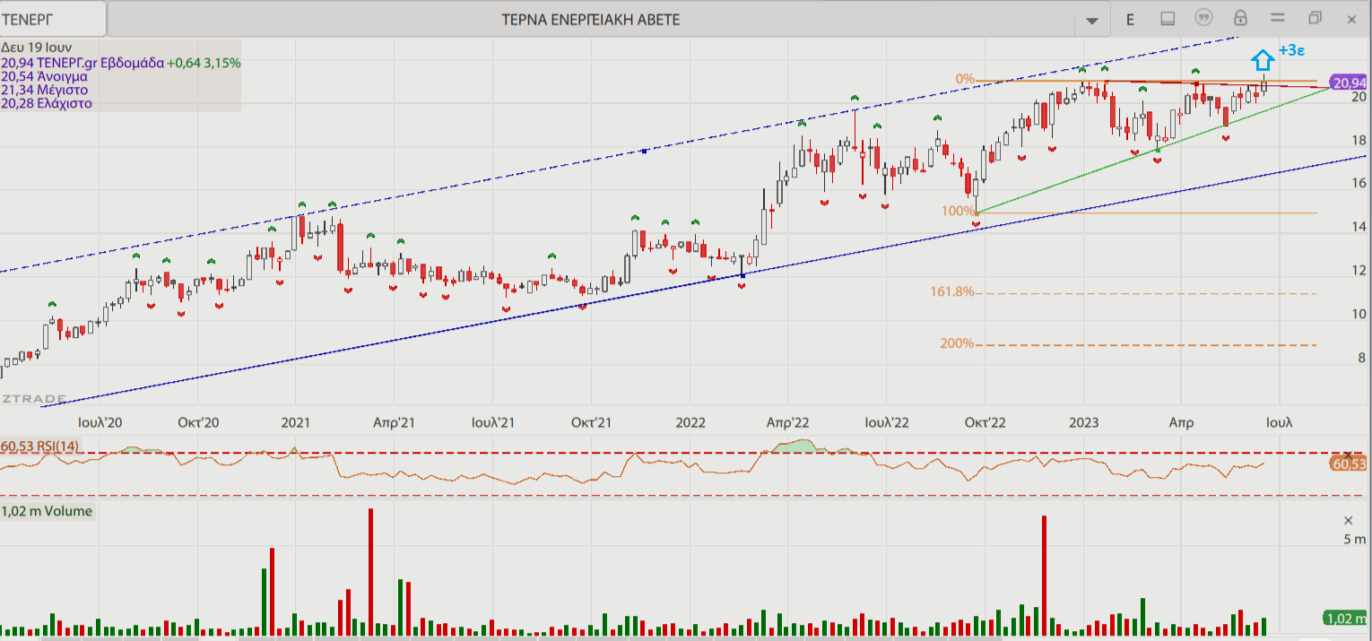Screen dimensions: 1372x641
Task: Toggle the padlock lock icon
Action: click(1241, 18)
